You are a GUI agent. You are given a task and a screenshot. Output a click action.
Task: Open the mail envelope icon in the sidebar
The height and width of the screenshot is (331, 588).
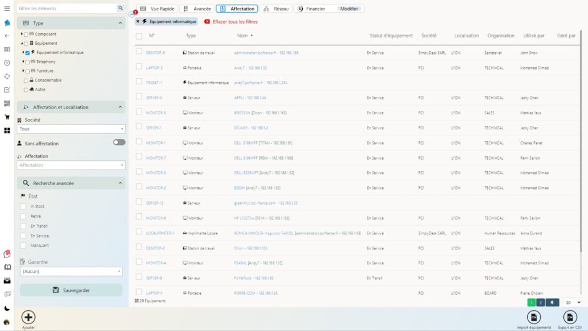point(7,281)
